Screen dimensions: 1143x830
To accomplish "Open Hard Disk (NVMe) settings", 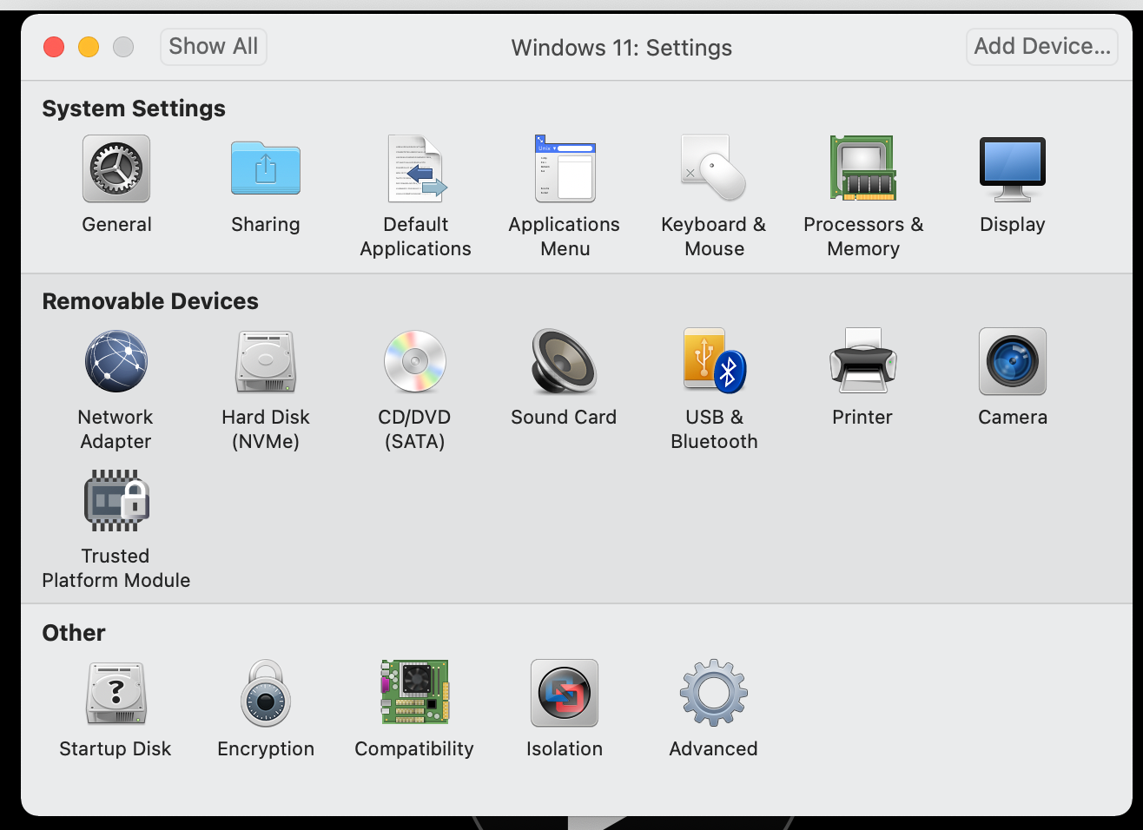I will [x=265, y=362].
